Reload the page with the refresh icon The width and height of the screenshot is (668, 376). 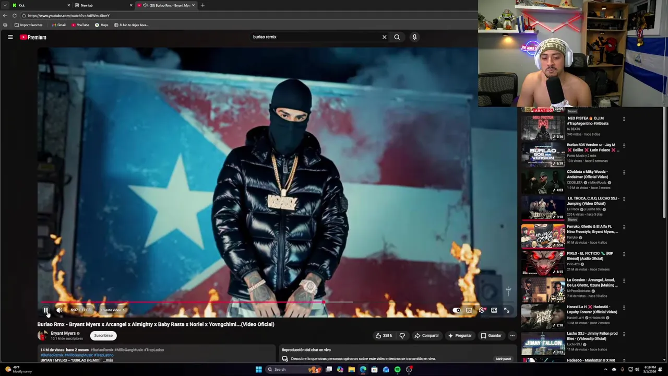15,16
